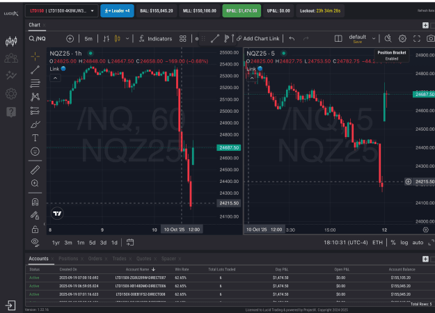This screenshot has width=435, height=313.
Task: Select the bar chart style icon
Action: pos(106,38)
